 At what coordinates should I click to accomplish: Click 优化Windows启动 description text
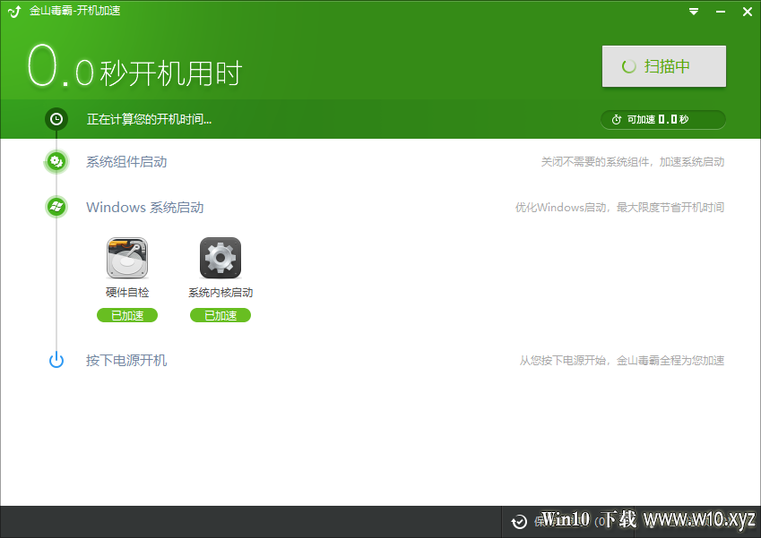point(619,208)
